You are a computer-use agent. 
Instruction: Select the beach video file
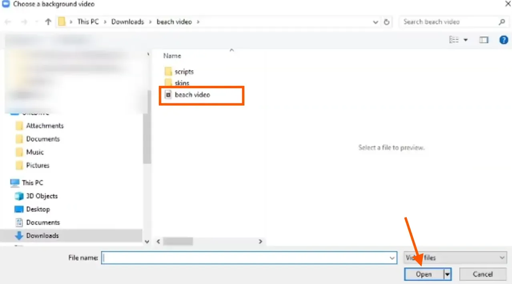[193, 95]
